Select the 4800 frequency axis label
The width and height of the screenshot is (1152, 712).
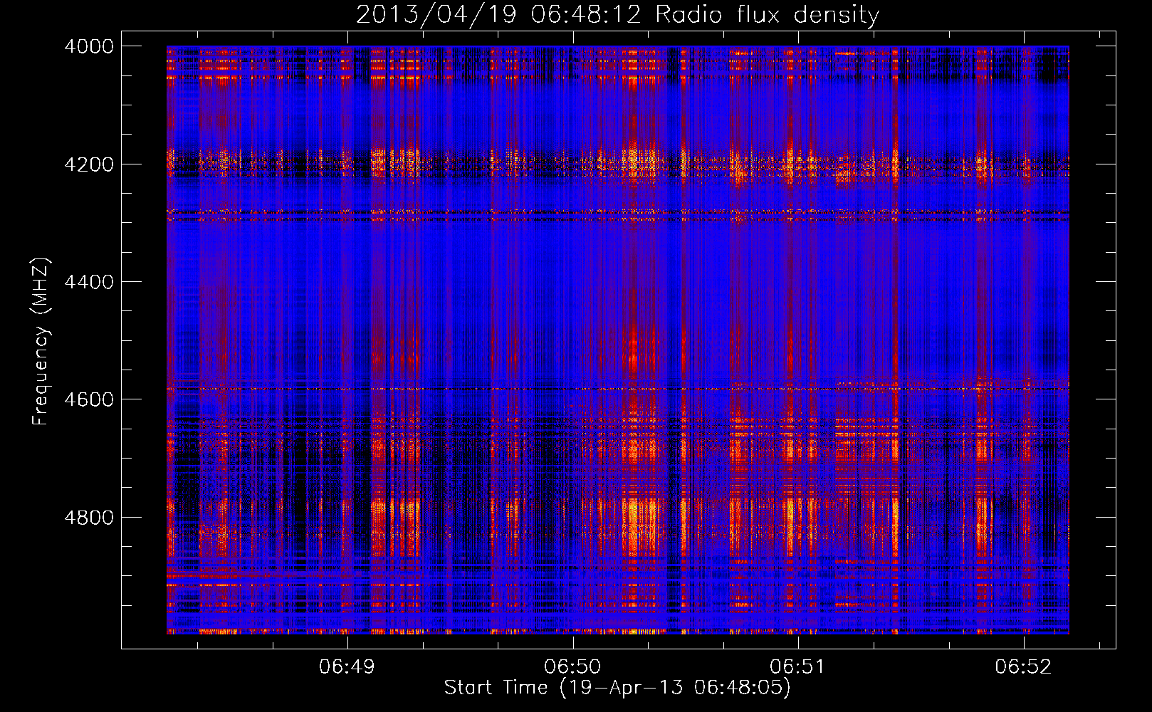click(x=89, y=518)
